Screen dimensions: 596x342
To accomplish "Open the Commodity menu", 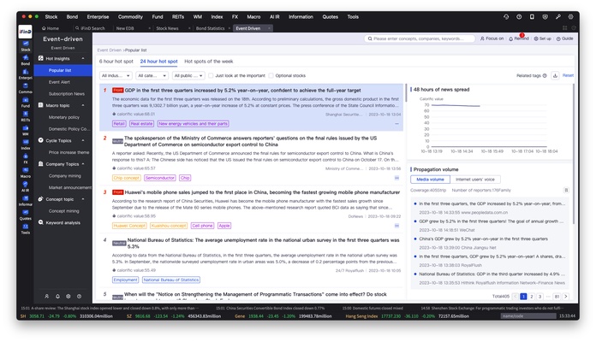I will [x=130, y=17].
